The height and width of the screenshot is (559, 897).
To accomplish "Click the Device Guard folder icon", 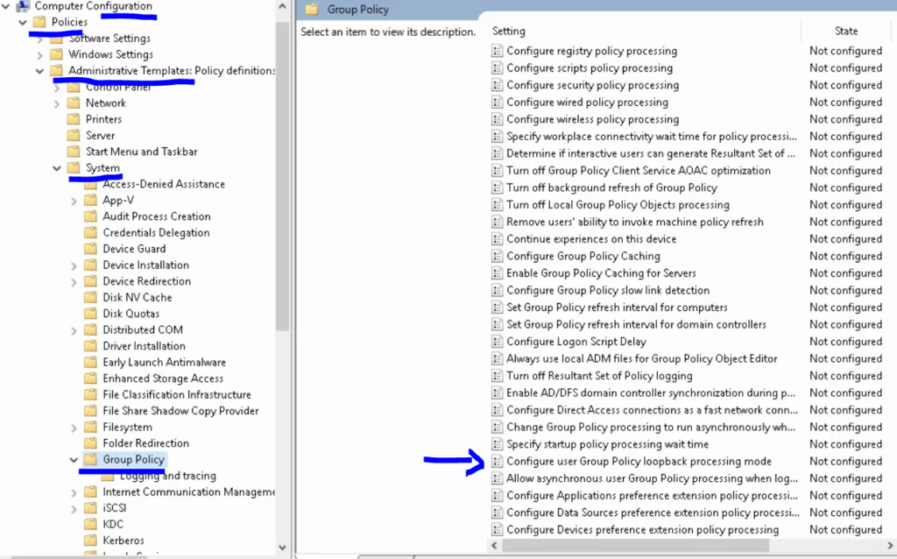I will [x=90, y=249].
